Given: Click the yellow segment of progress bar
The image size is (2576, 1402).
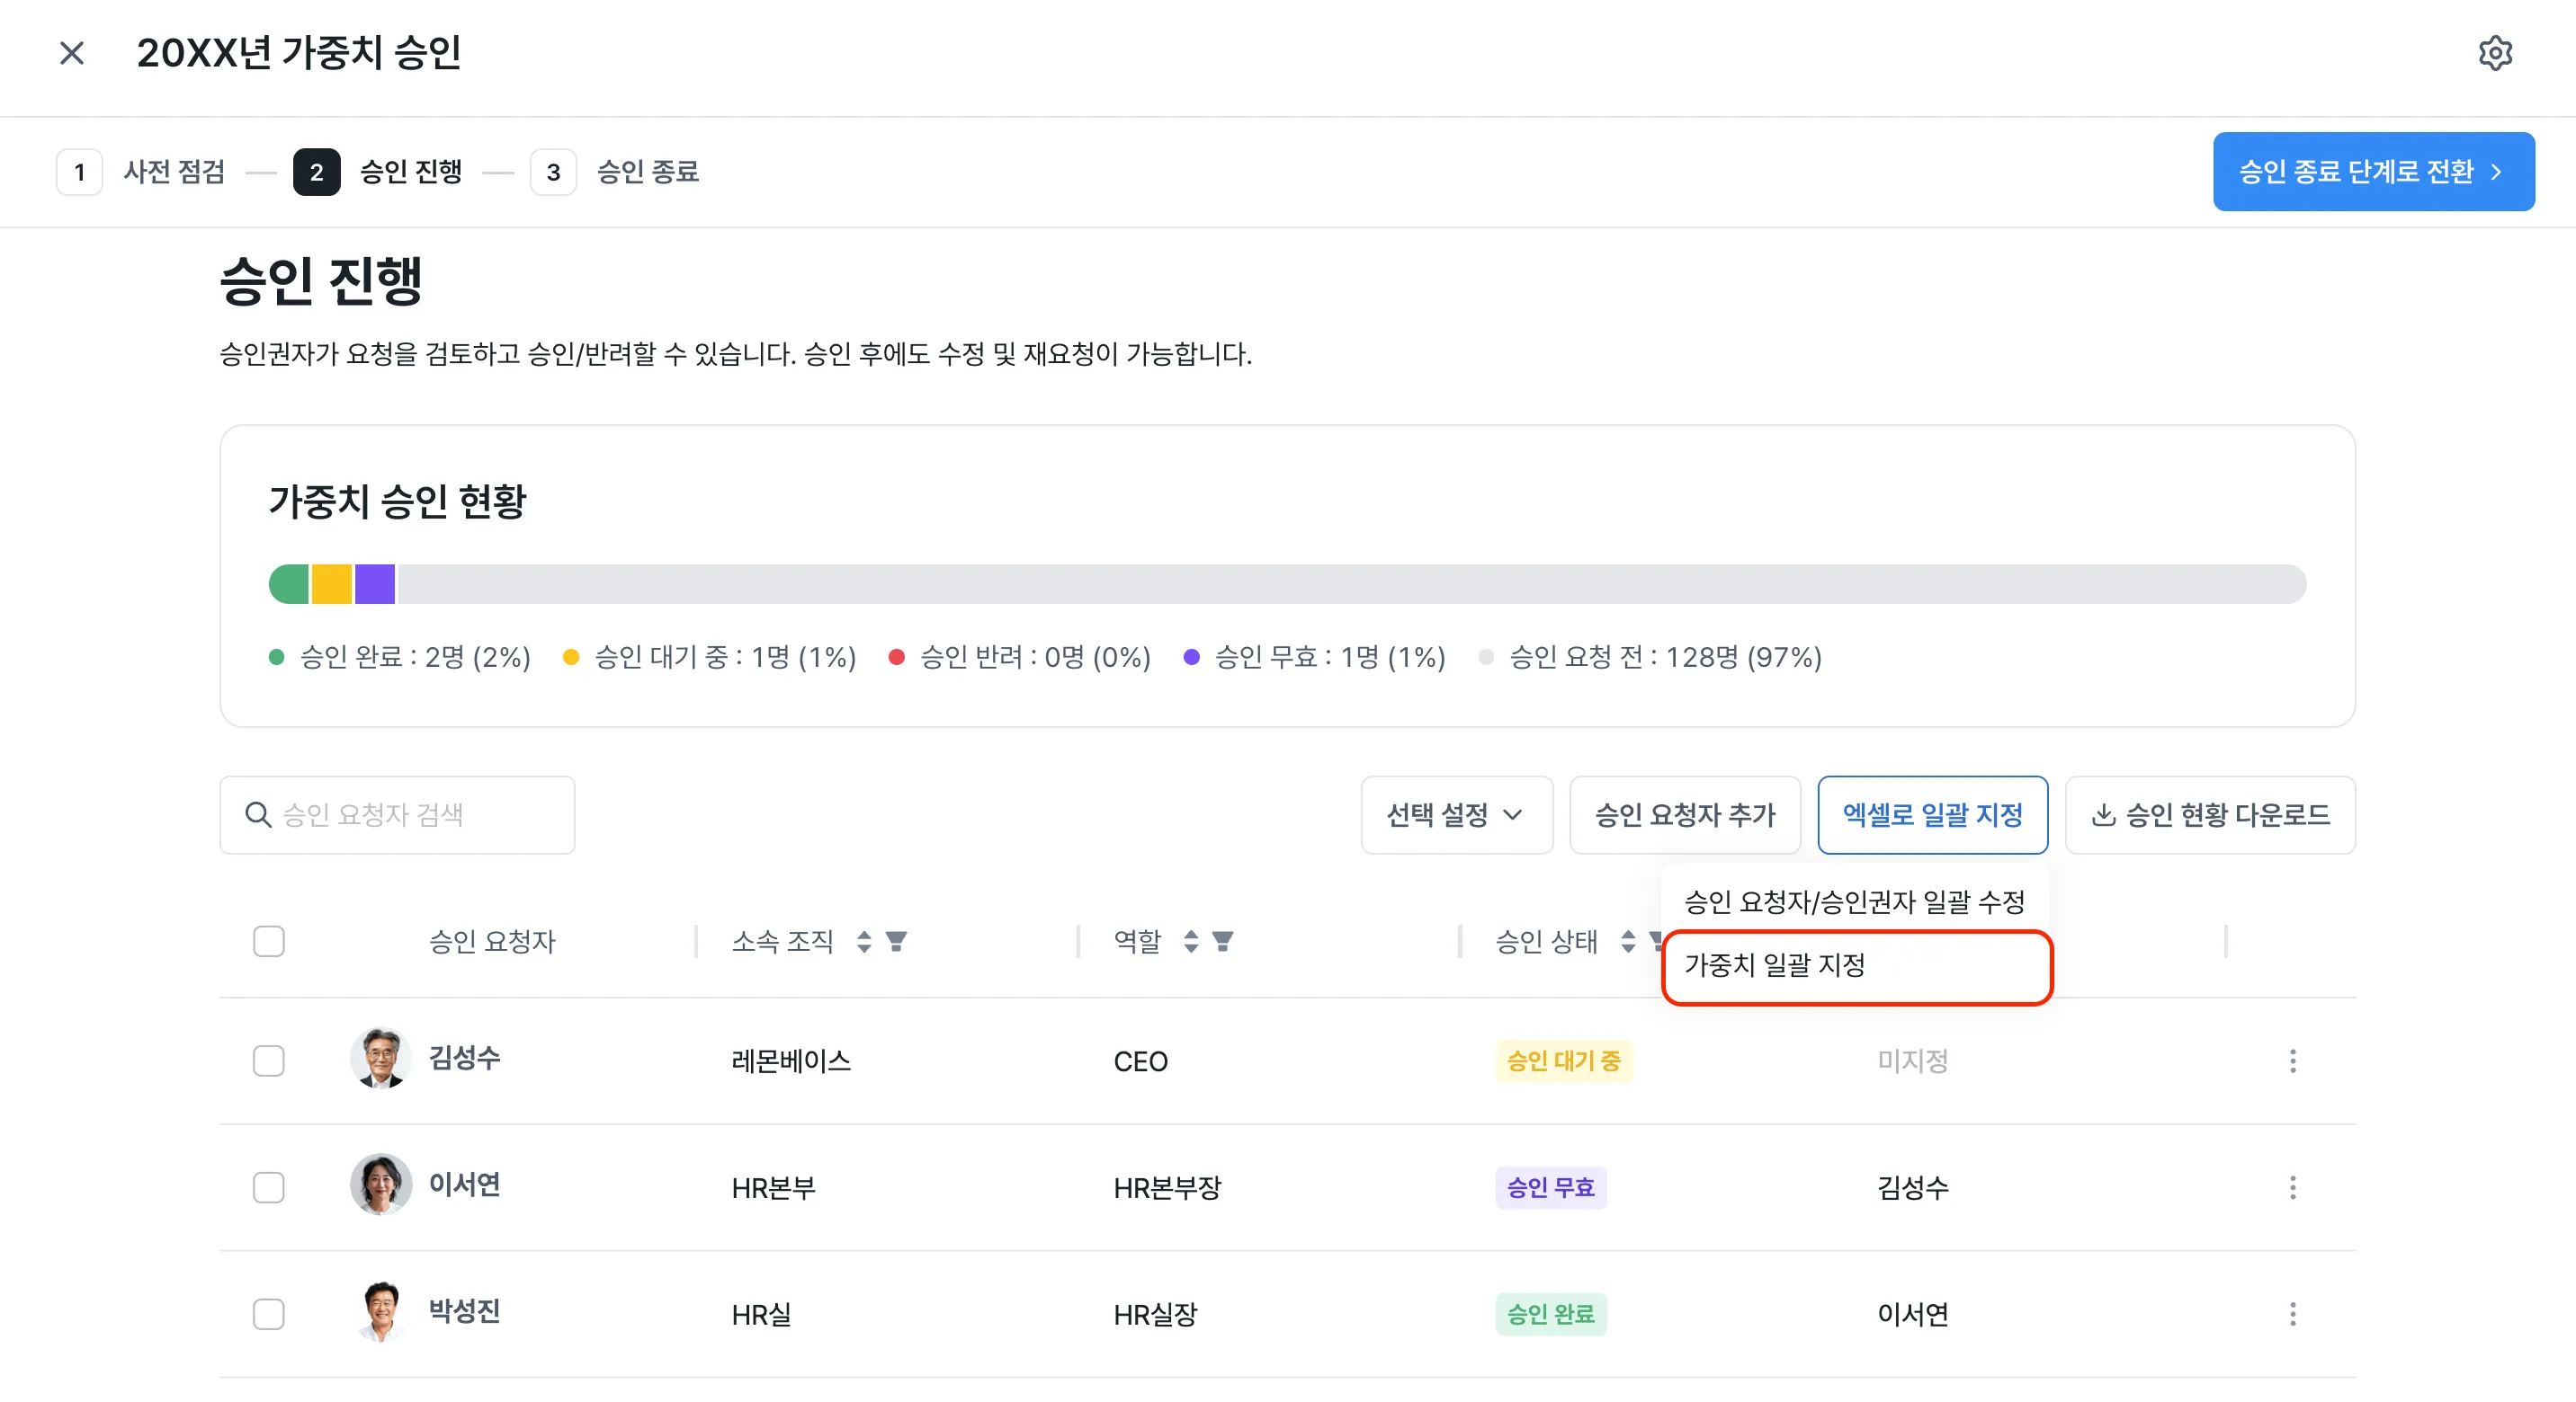Looking at the screenshot, I should pyautogui.click(x=332, y=584).
